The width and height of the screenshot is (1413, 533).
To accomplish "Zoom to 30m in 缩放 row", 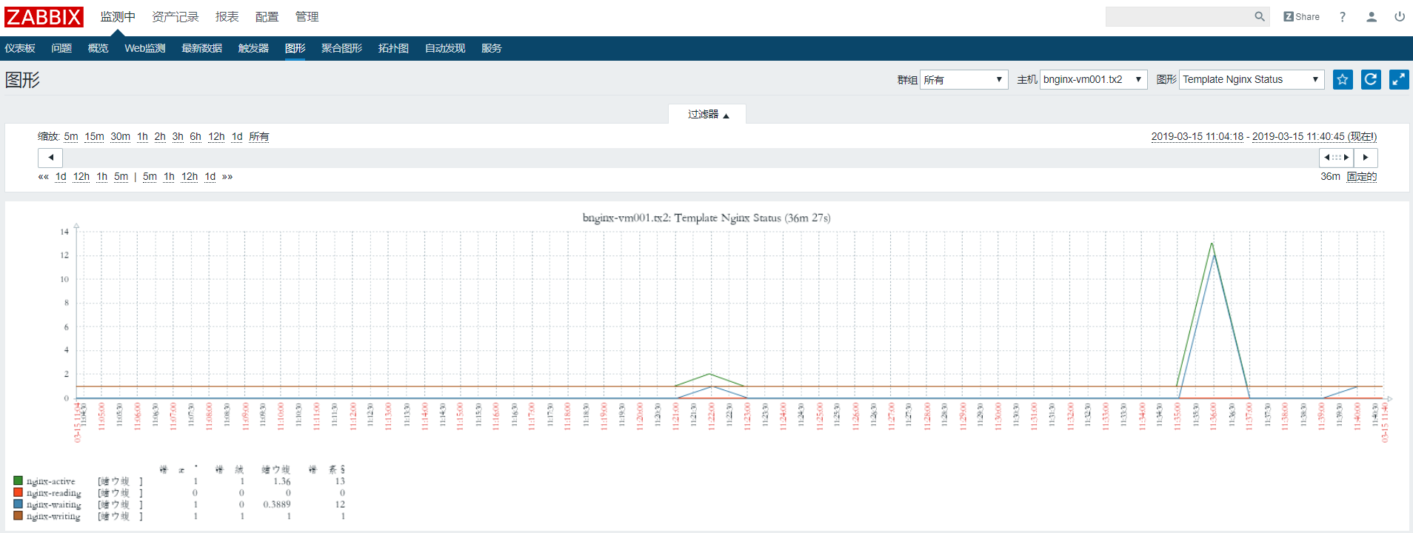I will point(120,136).
